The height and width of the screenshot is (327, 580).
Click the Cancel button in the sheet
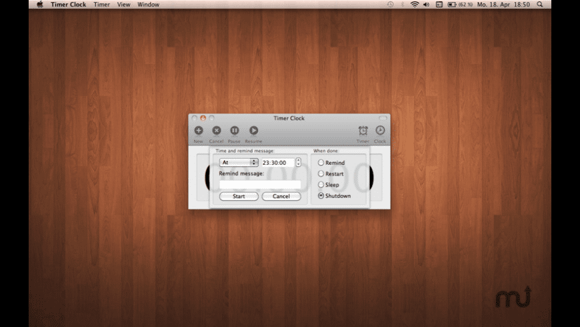coord(281,196)
